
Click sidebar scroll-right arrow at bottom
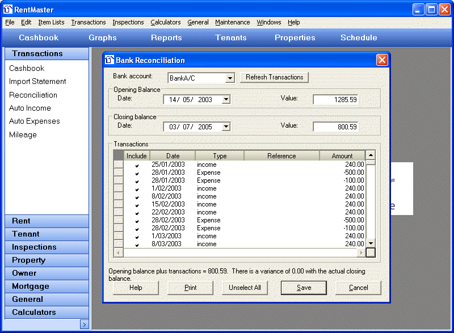[84, 324]
